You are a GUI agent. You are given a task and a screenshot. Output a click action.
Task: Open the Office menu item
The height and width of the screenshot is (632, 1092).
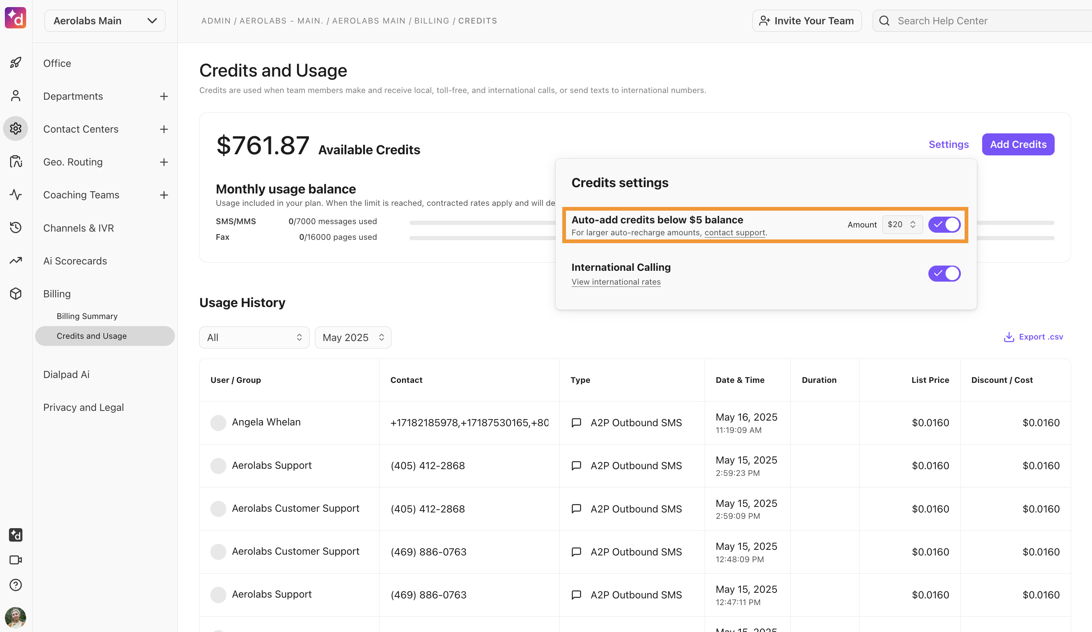click(57, 63)
